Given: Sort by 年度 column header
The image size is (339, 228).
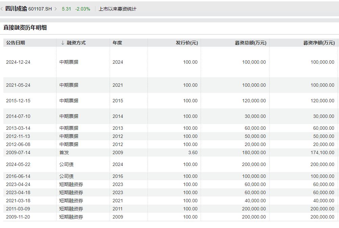Looking at the screenshot, I should [117, 43].
